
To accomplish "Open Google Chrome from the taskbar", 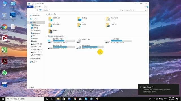I will point(75,99).
